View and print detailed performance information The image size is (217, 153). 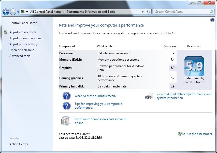[184, 96]
